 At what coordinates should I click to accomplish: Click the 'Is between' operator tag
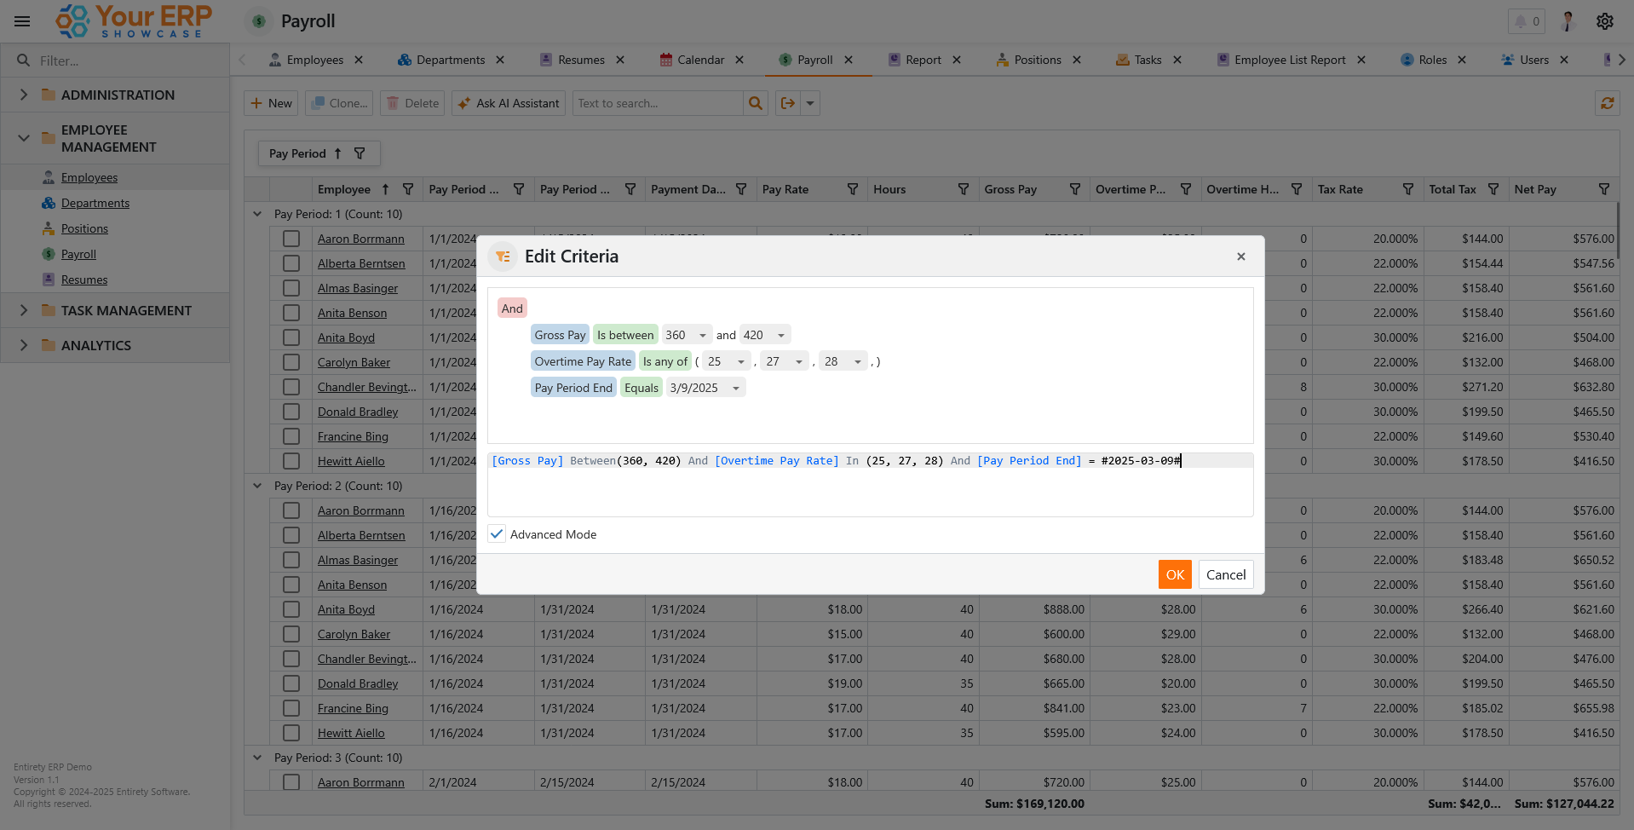coord(625,335)
